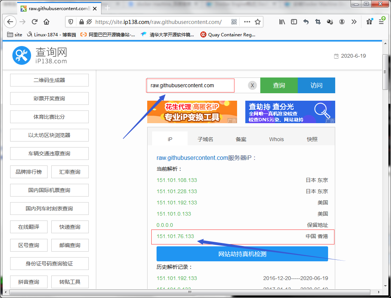The height and width of the screenshot is (298, 391).
Task: Click the blue 访问 button
Action: pos(316,85)
